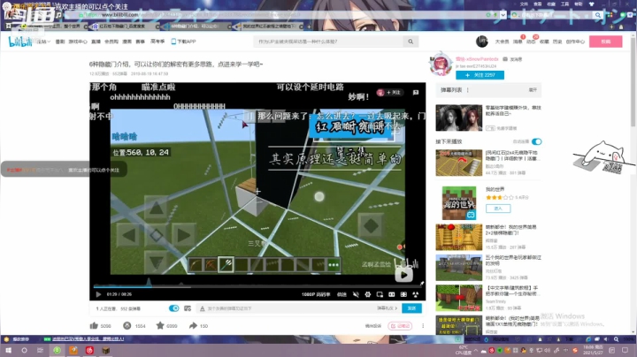Click the Bilibili search input field
Screen dimensions: 637x357
pyautogui.click(x=329, y=42)
